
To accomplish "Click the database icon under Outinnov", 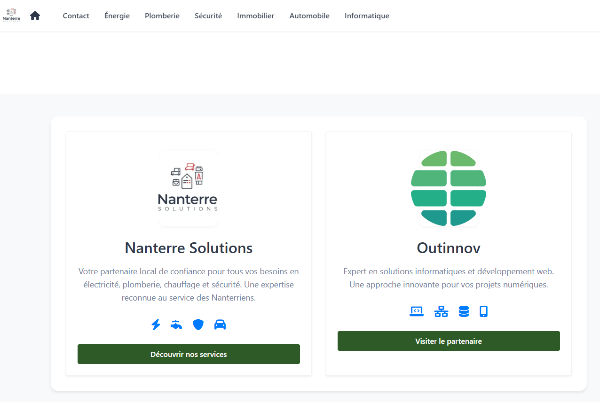I will point(464,311).
